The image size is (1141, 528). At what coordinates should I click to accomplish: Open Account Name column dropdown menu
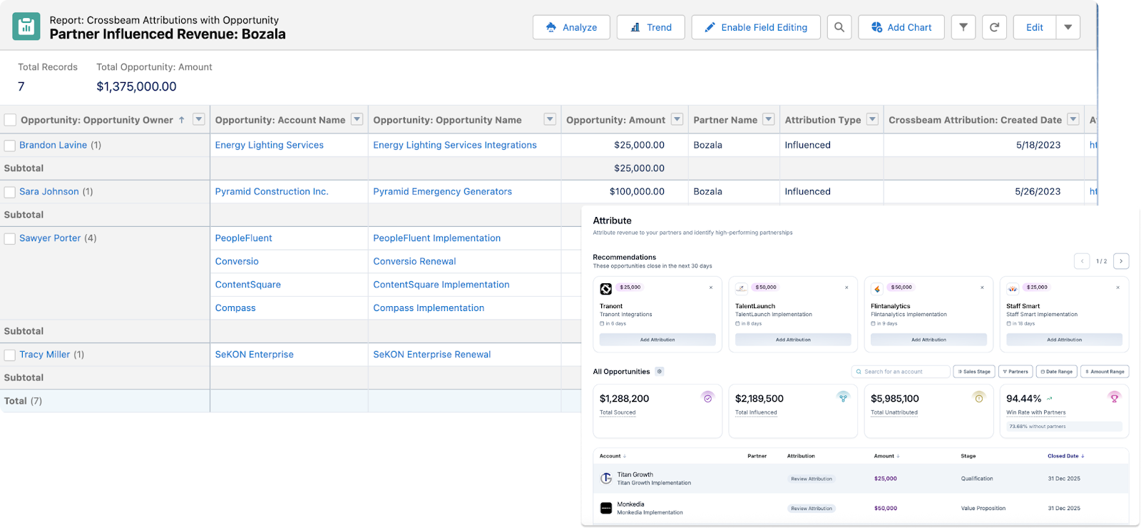tap(357, 119)
